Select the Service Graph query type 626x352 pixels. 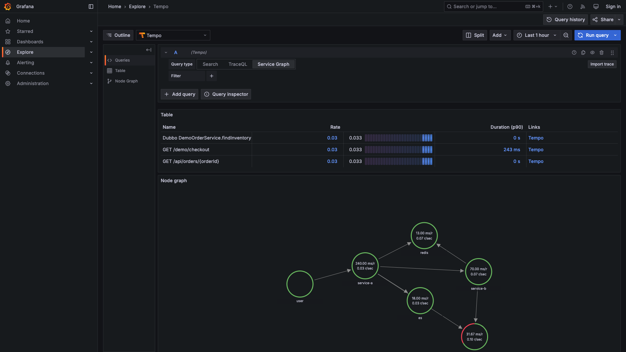click(x=273, y=64)
